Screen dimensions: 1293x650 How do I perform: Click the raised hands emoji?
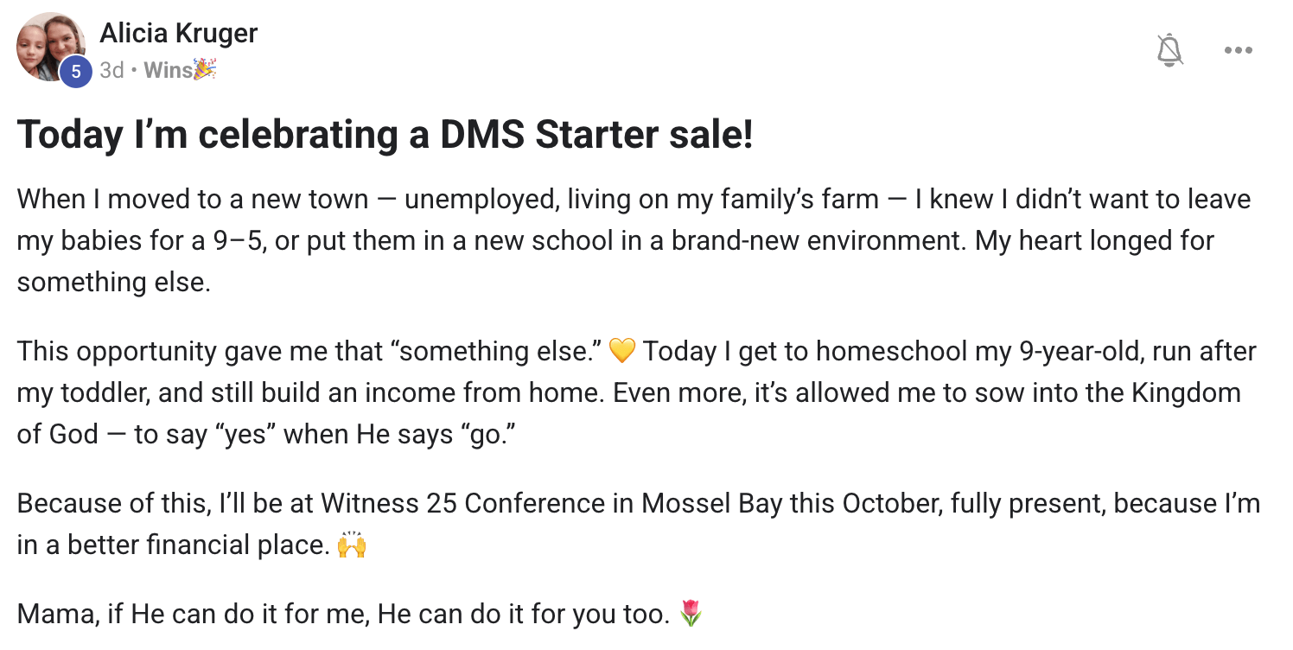tap(352, 545)
